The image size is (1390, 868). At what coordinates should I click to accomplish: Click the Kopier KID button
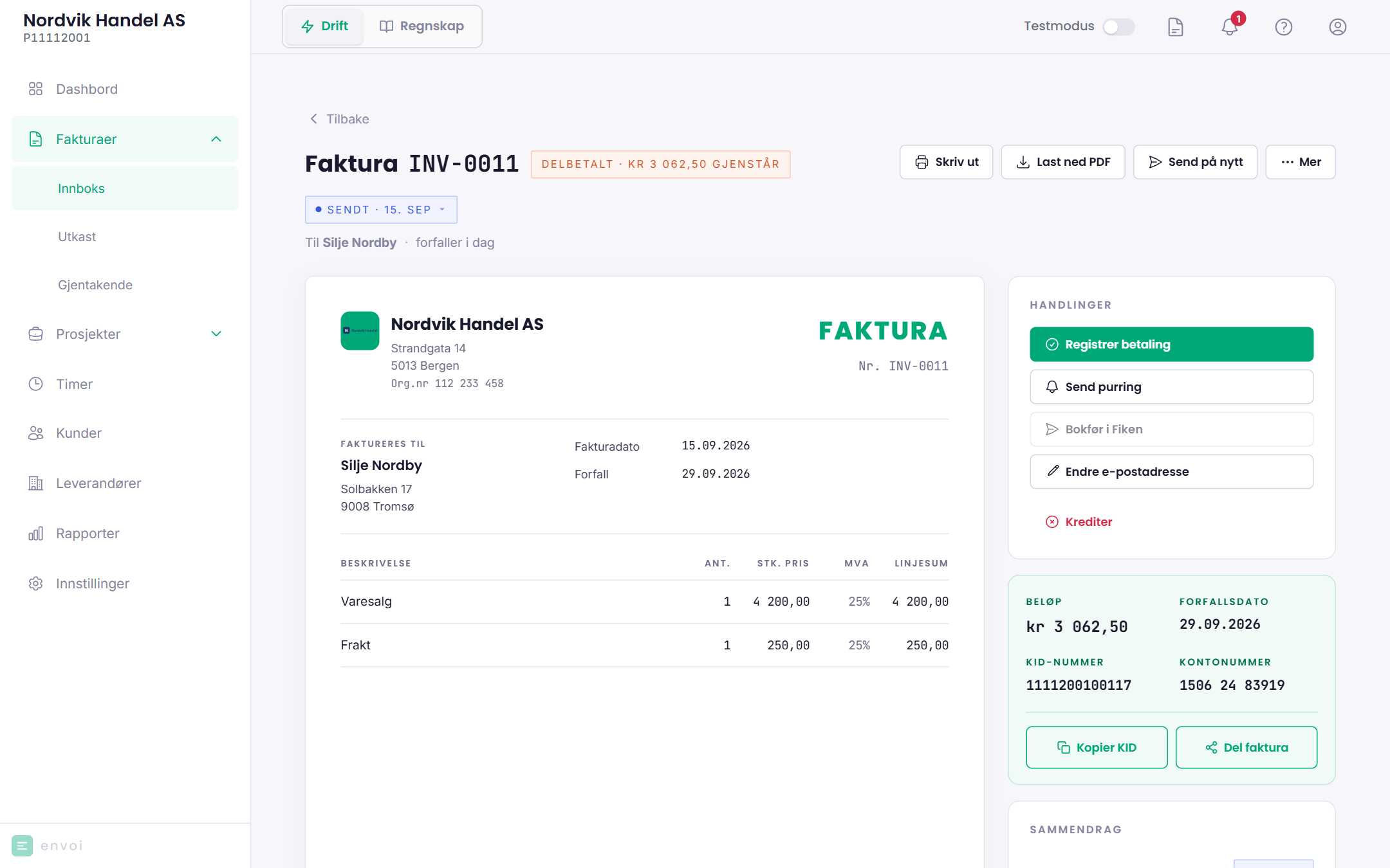1097,747
